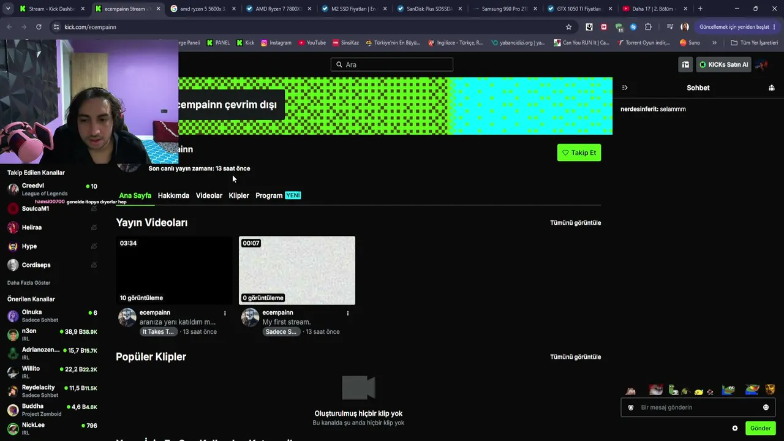This screenshot has width=784, height=441.
Task: Open the emoji picker in chat input
Action: click(x=766, y=407)
